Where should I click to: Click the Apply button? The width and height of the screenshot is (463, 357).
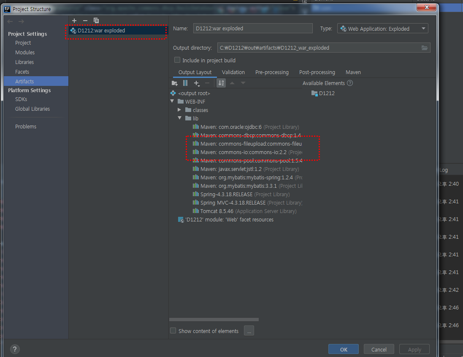(414, 349)
